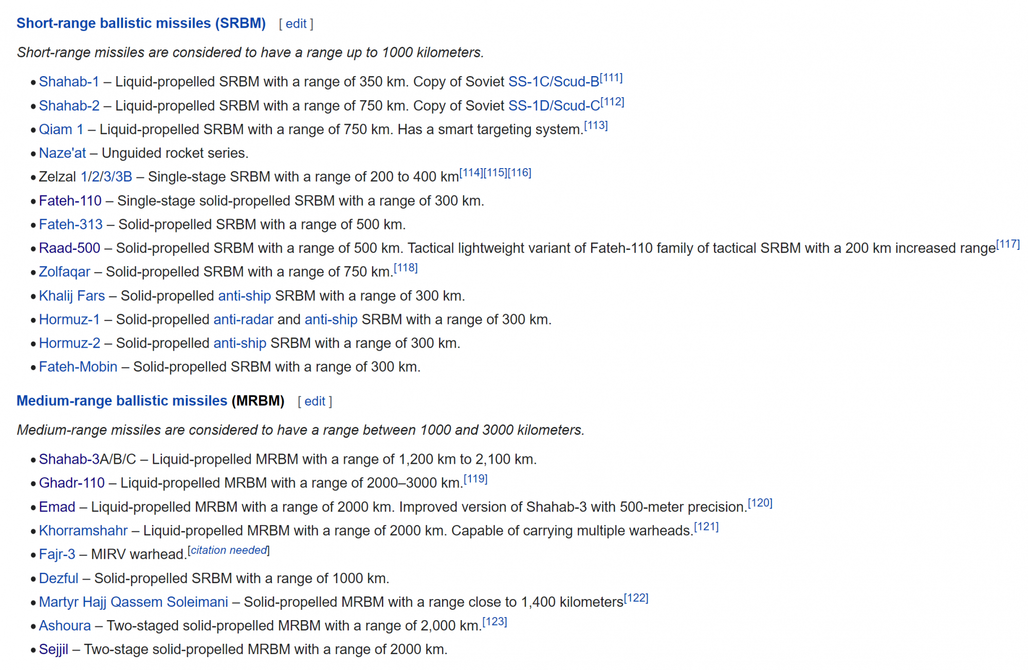1028x670 pixels.
Task: Open the Sejjil link
Action: pyautogui.click(x=53, y=649)
